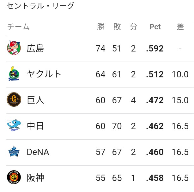Screen dimensions: 194x192
Task: Click the 差 column header
Action: coord(180,27)
